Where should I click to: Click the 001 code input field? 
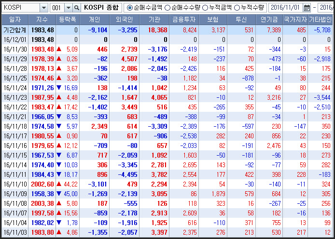pos(57,8)
